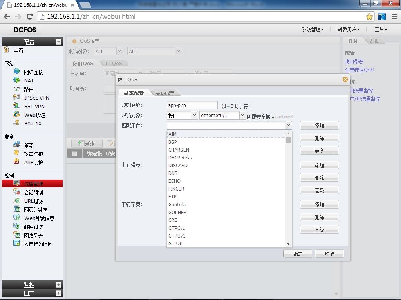Viewport: 401px width, 300px height.
Task: Click the 攻击防护 shield icon
Action: click(16, 153)
